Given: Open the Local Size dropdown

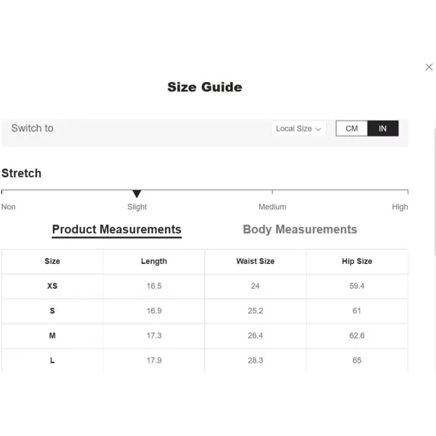Looking at the screenshot, I should [x=299, y=129].
